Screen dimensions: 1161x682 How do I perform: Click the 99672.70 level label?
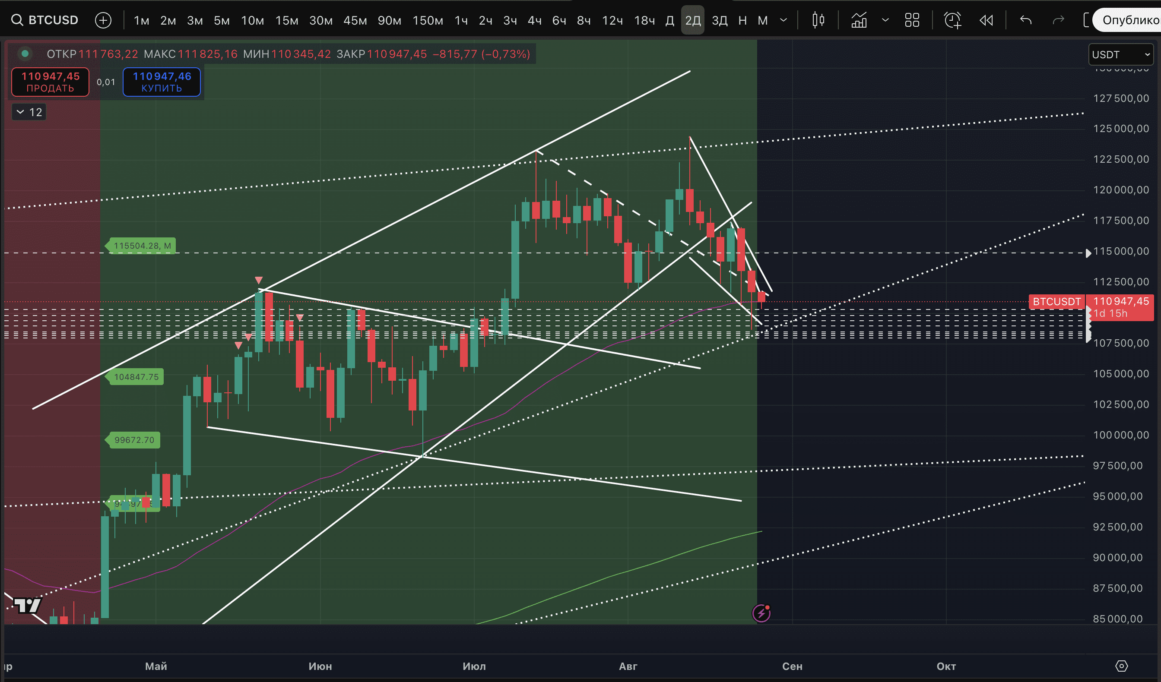click(x=133, y=440)
